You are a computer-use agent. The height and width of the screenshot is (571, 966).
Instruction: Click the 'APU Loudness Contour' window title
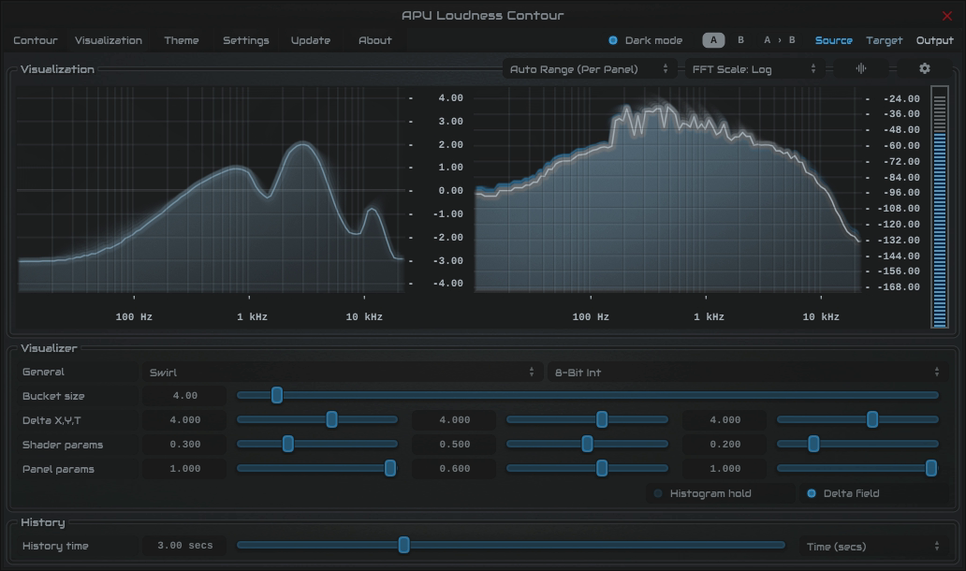482,15
